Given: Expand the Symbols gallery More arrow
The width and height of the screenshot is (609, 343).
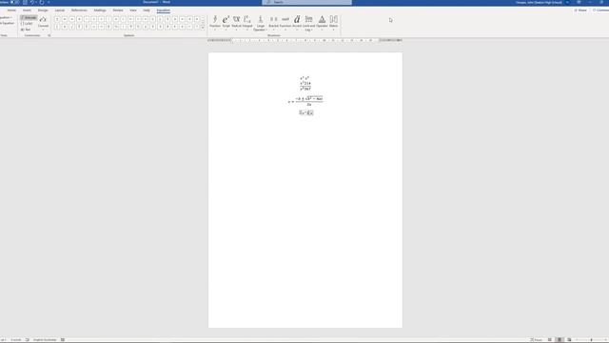Looking at the screenshot, I should point(203,28).
